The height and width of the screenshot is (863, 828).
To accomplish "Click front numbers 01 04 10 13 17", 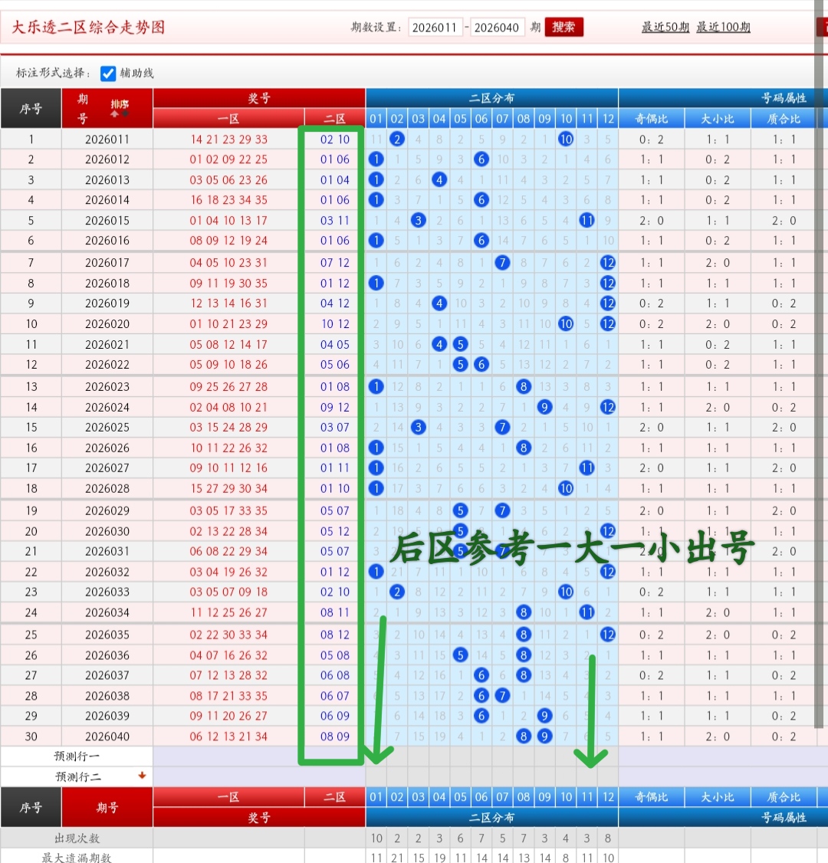I will pos(228,221).
